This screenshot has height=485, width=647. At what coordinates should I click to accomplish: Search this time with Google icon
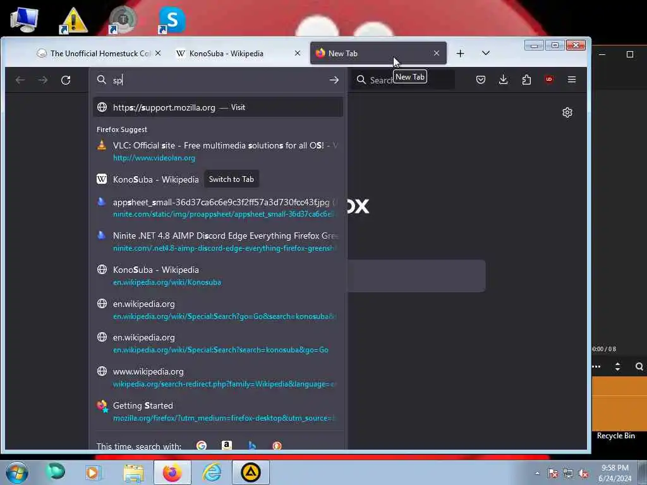coord(202,445)
